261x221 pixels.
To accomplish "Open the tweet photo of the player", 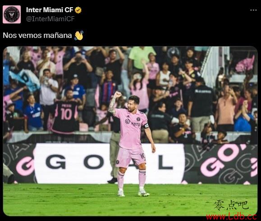I will (130, 131).
